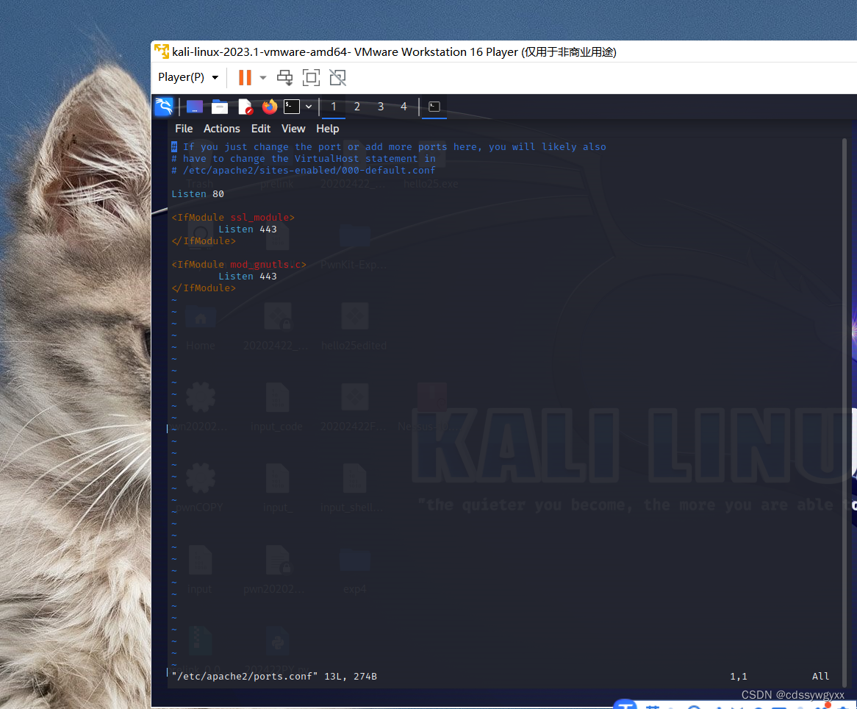Toggle VMware Unity mode icon
Viewport: 857px width, 709px height.
pyautogui.click(x=338, y=78)
